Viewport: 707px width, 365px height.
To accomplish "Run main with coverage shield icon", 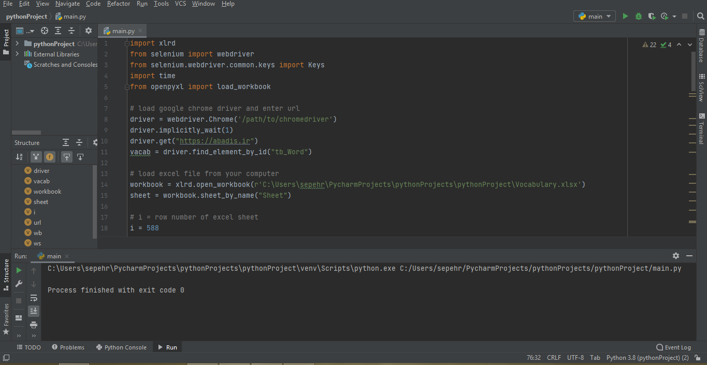I will [652, 17].
